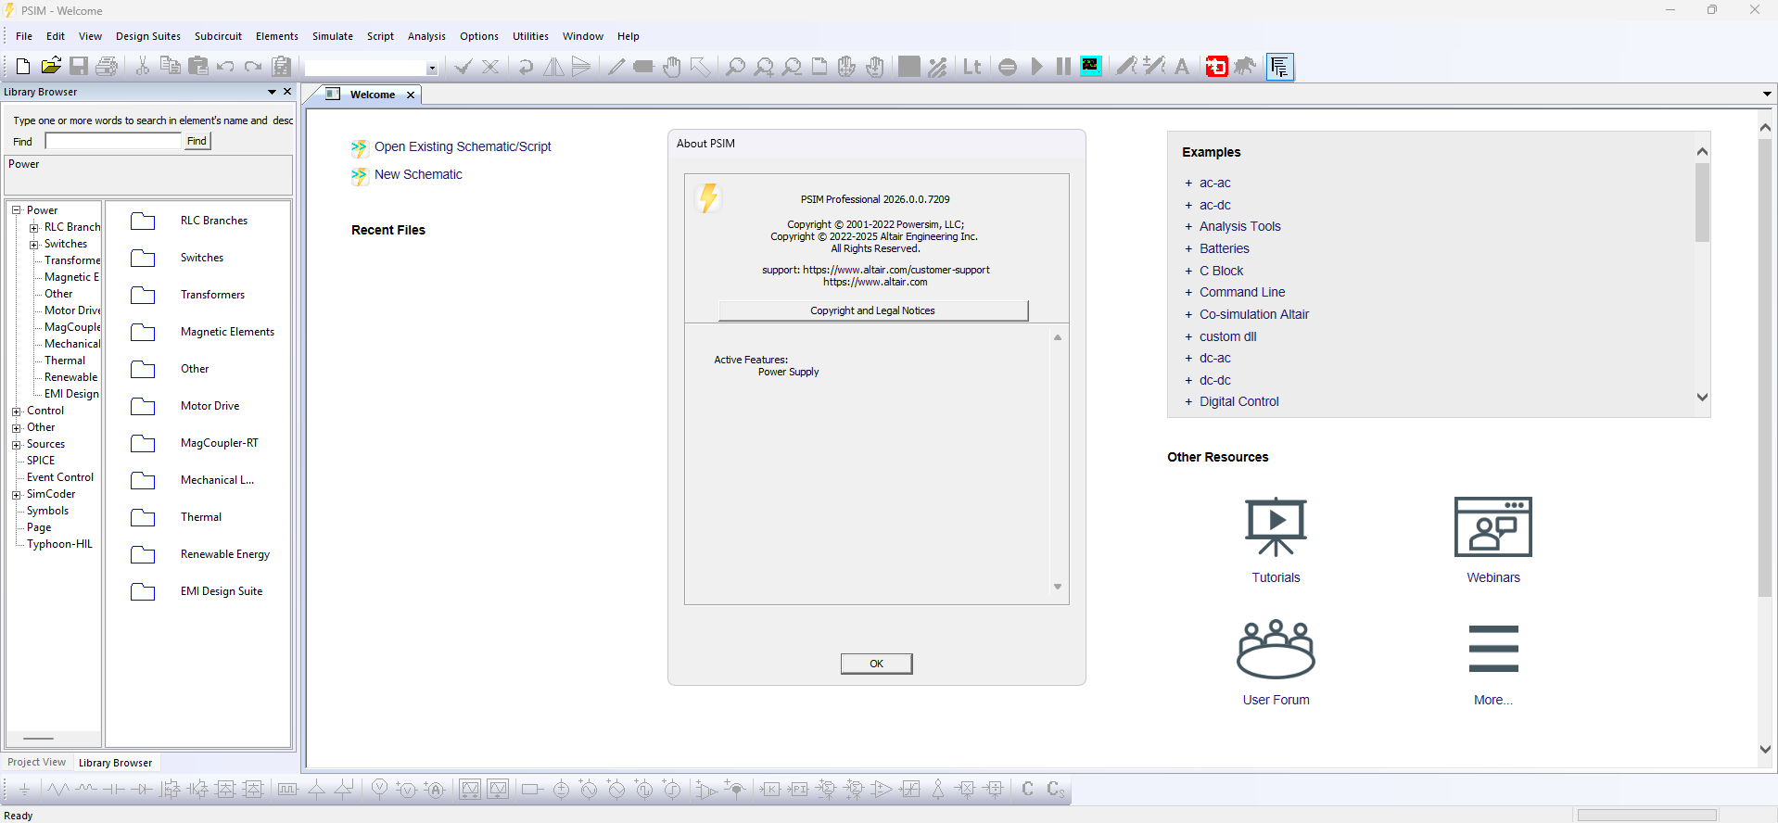
Task: Open the Switches folder in library
Action: (143, 259)
